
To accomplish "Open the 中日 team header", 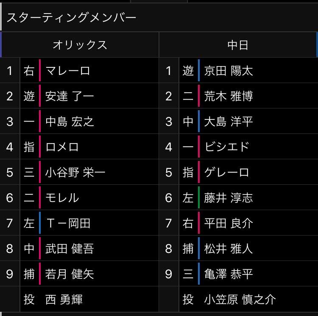I will click(x=238, y=45).
